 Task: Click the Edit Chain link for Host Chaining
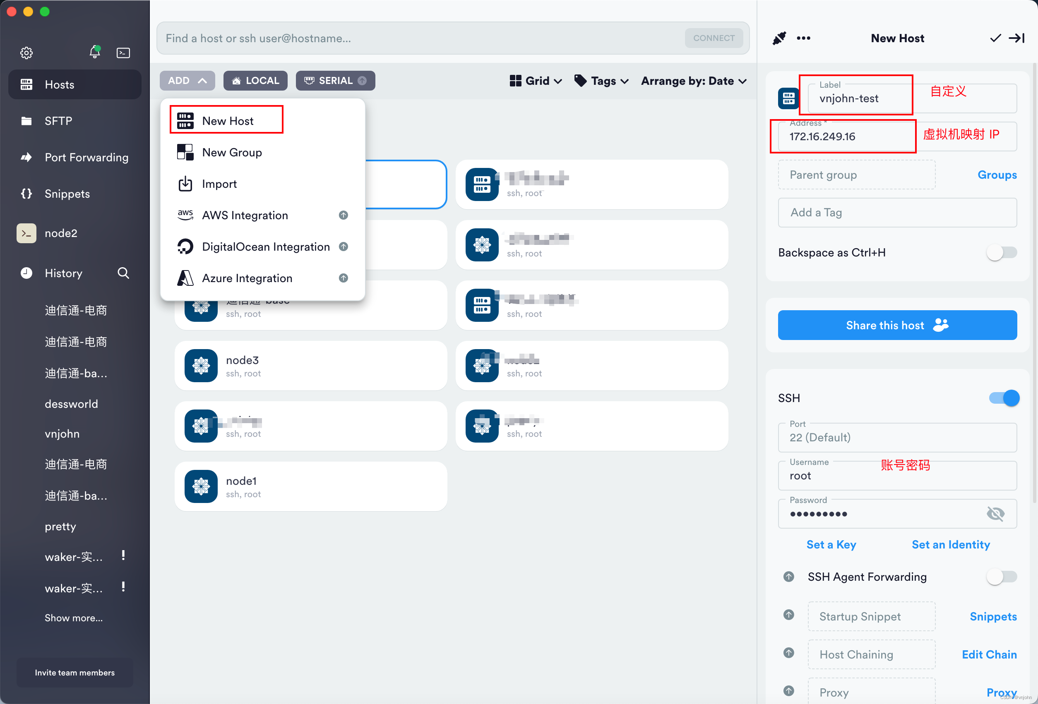click(x=988, y=654)
